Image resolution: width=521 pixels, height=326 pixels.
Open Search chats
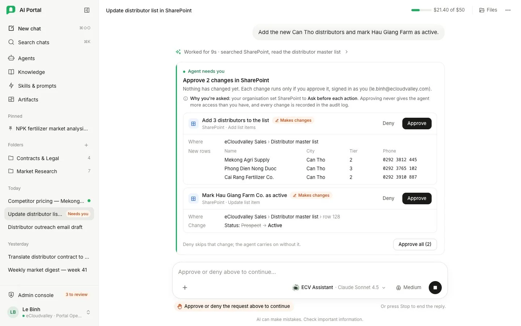(49, 42)
